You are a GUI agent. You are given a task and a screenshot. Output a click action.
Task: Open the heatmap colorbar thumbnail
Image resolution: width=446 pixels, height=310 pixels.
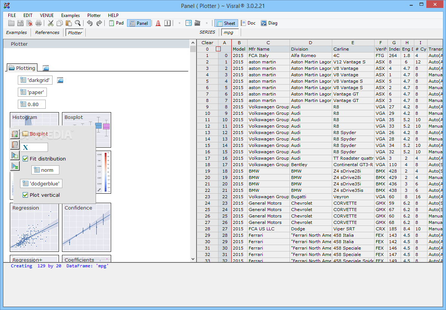click(104, 172)
